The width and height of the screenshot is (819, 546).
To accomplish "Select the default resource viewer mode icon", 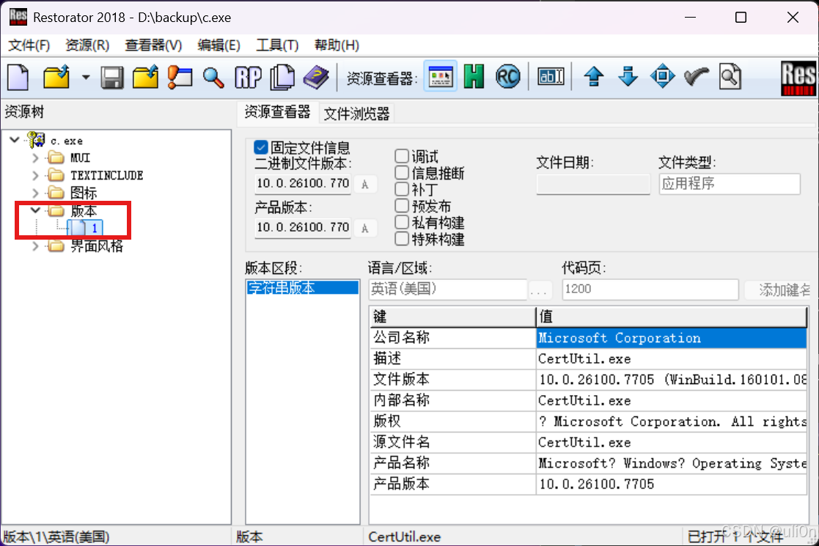I will (x=441, y=77).
